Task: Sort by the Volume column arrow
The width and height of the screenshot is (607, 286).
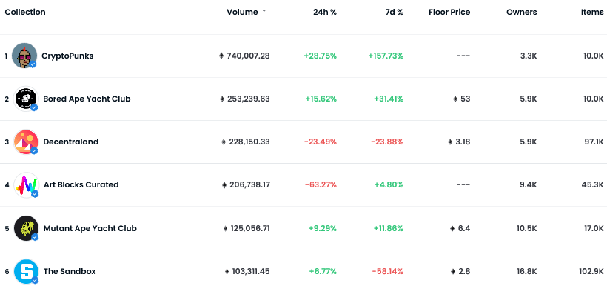Action: click(264, 11)
